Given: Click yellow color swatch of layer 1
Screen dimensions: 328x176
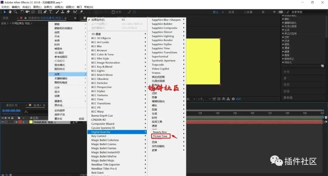Looking at the screenshot, I should tap(31, 122).
